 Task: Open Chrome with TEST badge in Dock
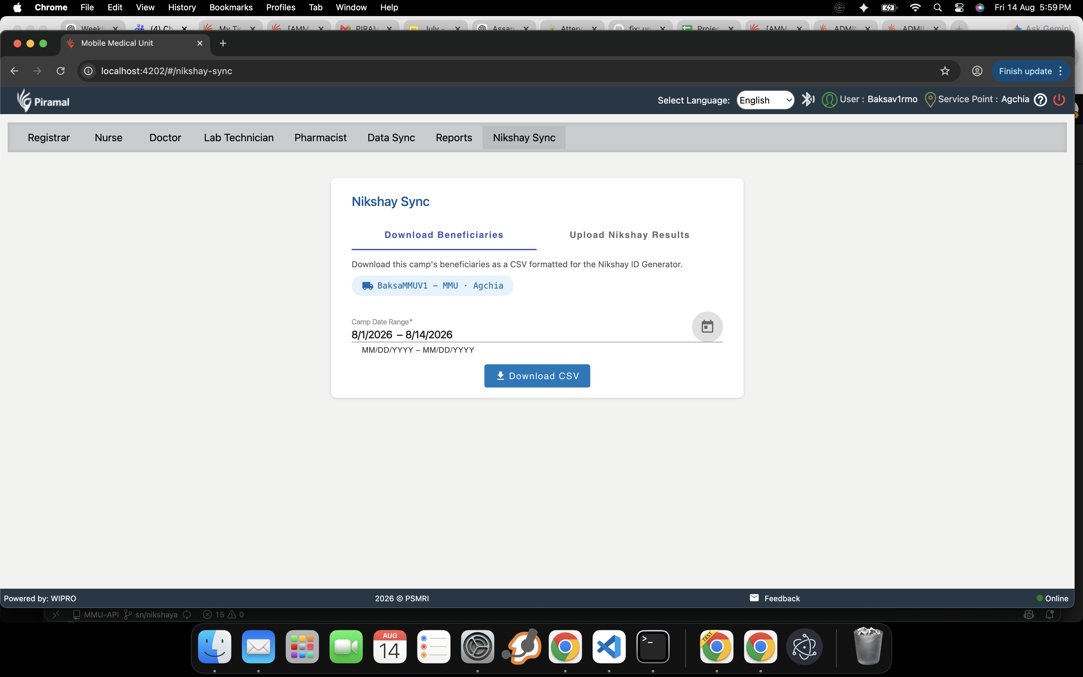click(717, 647)
